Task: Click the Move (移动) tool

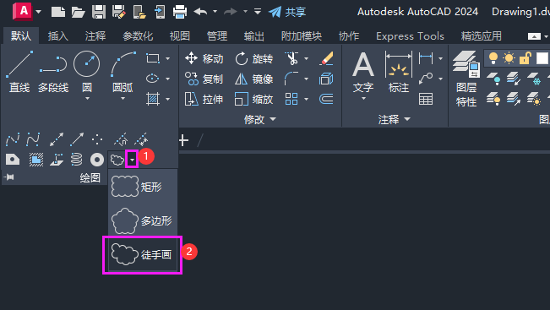Action: click(x=204, y=58)
